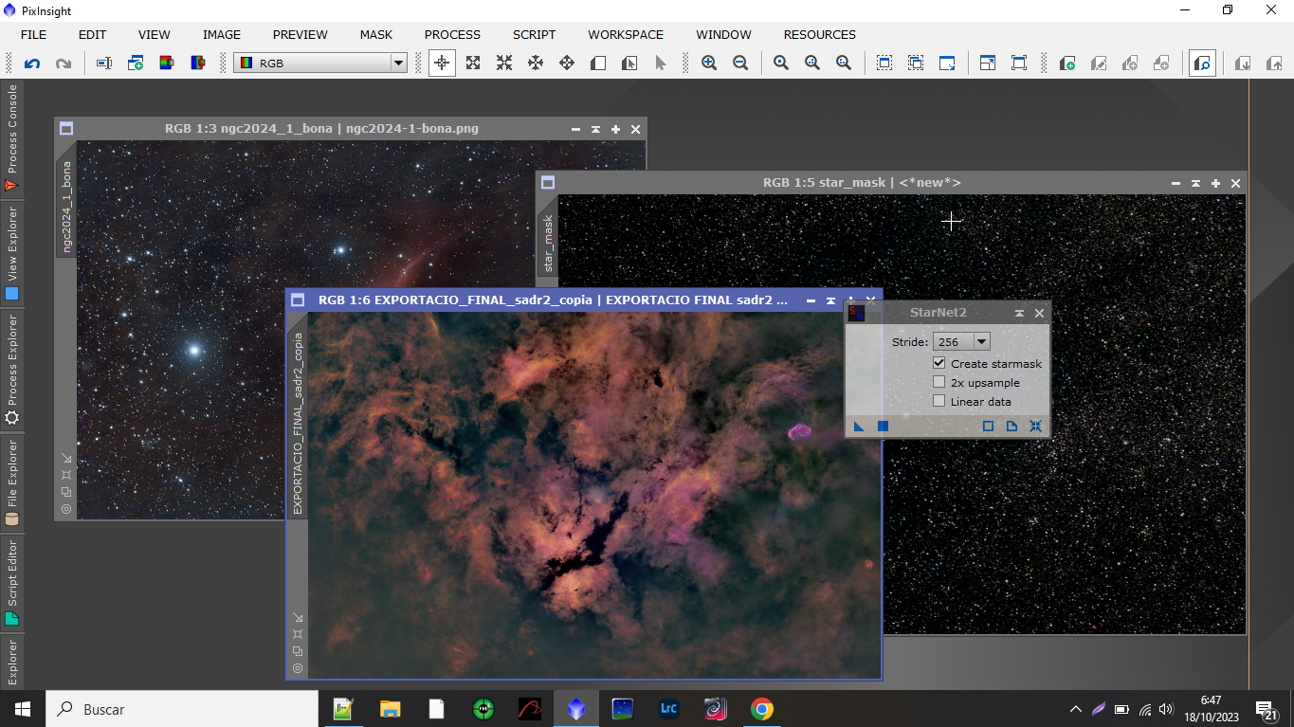Viewport: 1294px width, 727px height.
Task: Click the inward-arrows zoom mode icon
Action: [x=504, y=64]
